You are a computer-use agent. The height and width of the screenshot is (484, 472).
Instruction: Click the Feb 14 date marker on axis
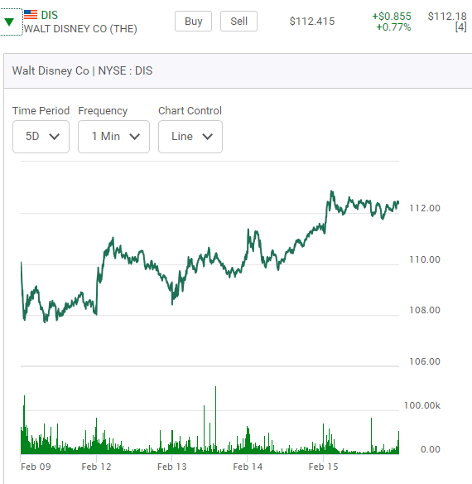[248, 467]
